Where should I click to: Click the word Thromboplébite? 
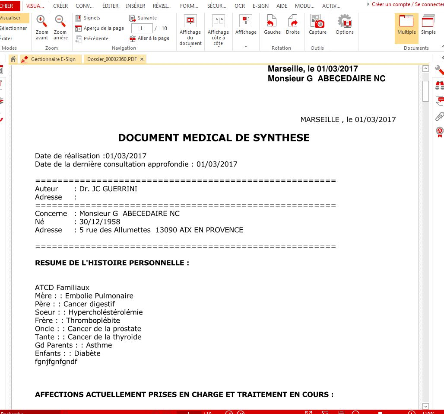[x=93, y=321]
